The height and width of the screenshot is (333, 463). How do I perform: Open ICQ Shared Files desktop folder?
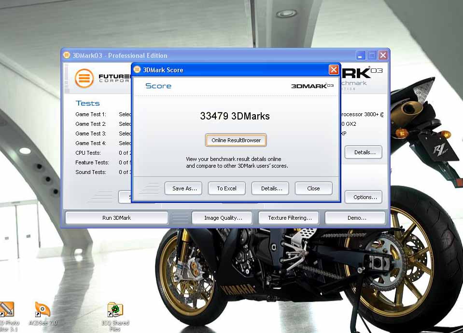click(x=115, y=317)
